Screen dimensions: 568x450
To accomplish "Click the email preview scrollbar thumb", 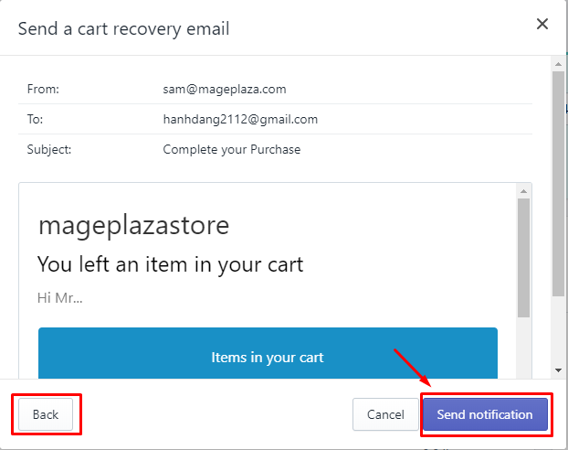I will 523,258.
